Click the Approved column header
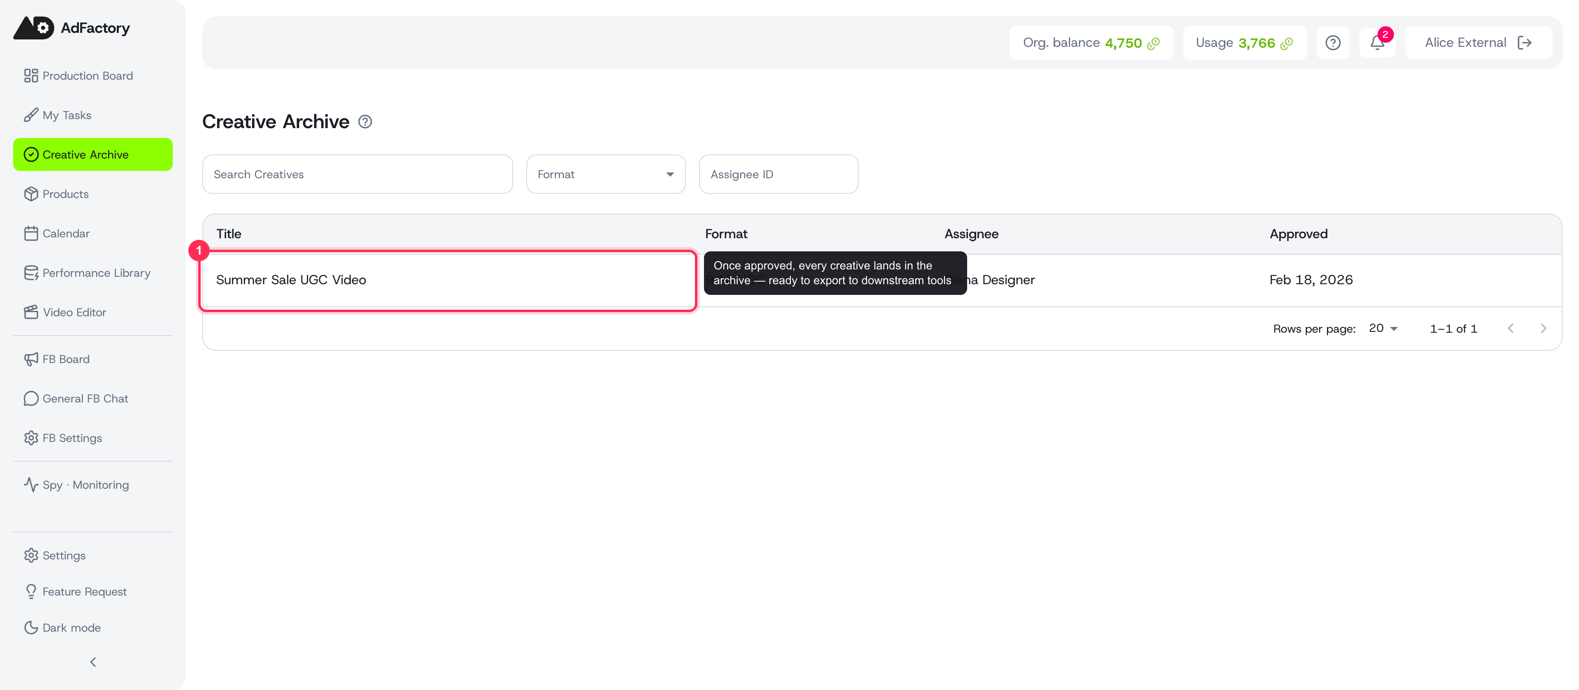This screenshot has width=1579, height=690. click(1298, 234)
